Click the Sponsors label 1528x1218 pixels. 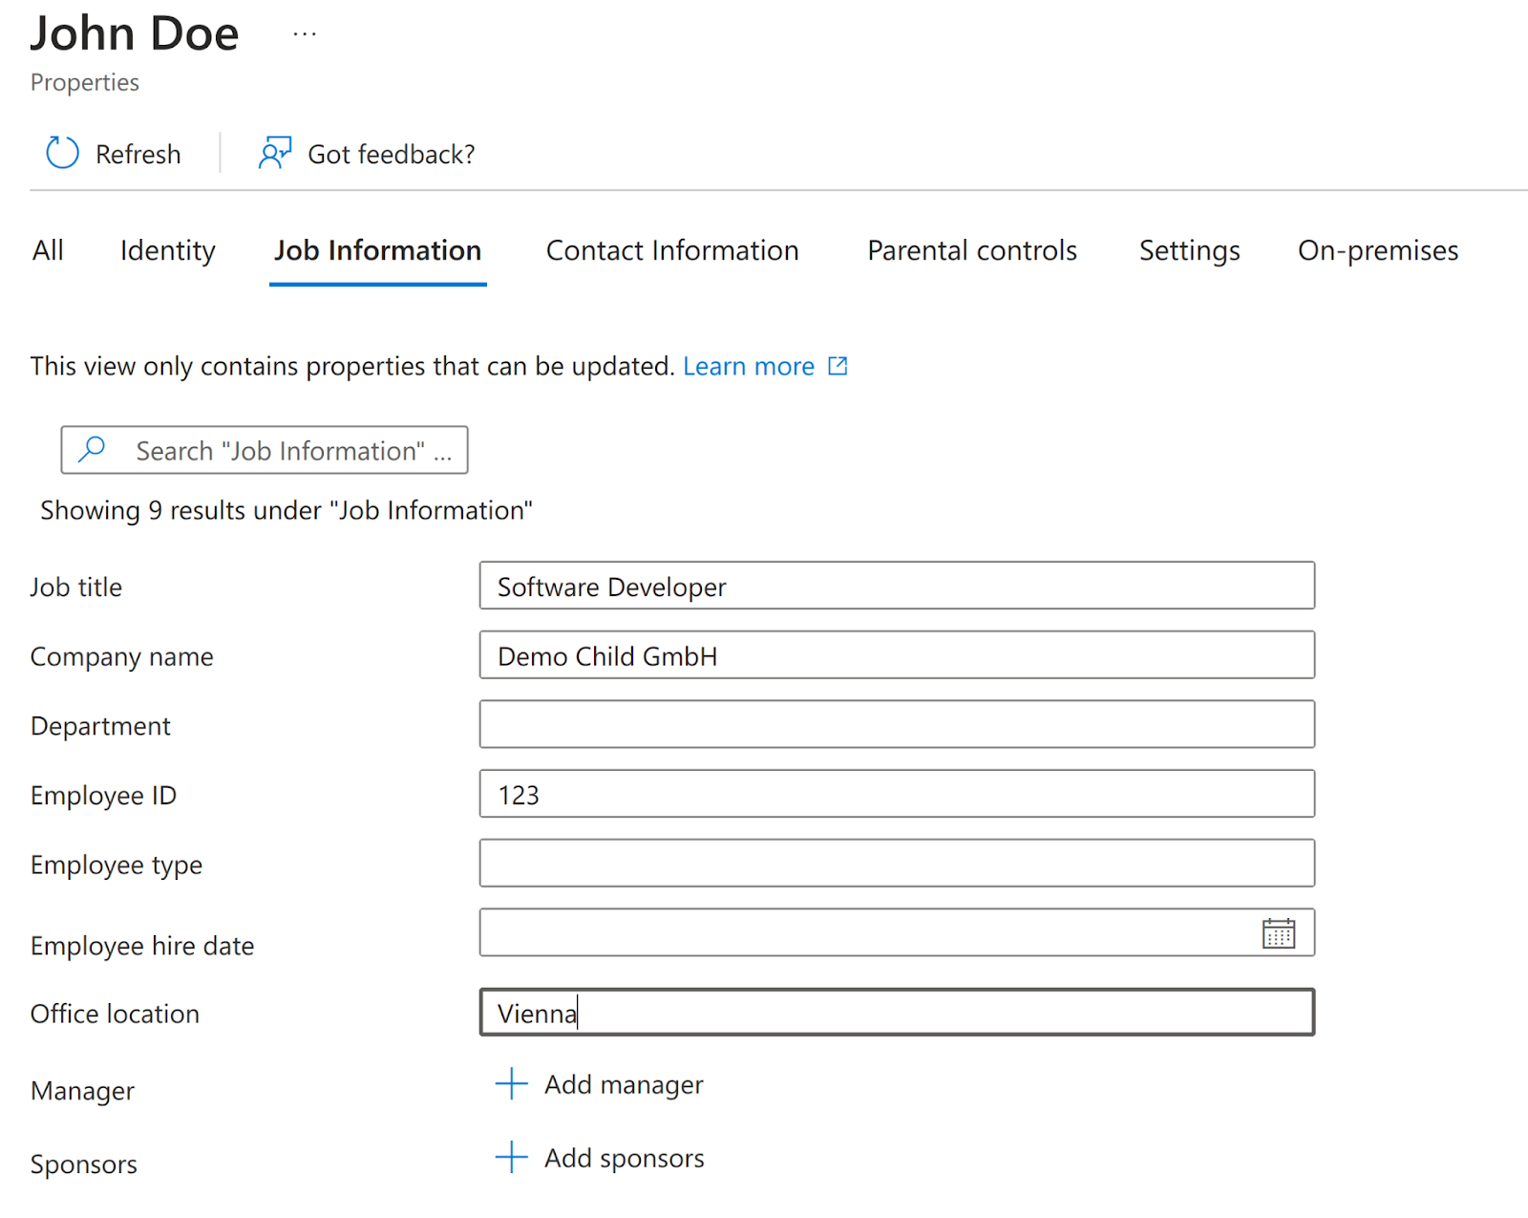[x=84, y=1165]
